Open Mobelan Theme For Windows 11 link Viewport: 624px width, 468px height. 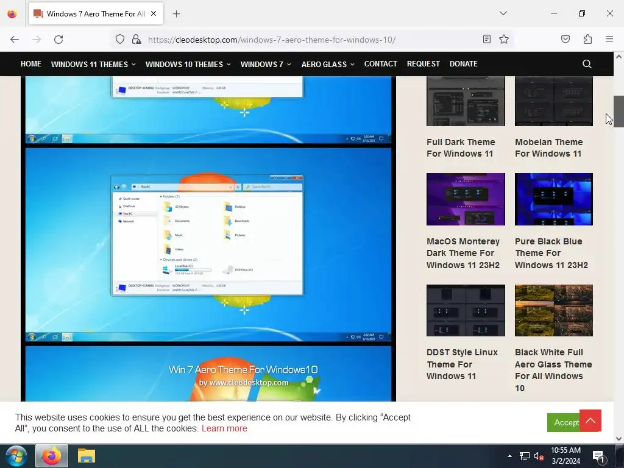[x=549, y=147]
